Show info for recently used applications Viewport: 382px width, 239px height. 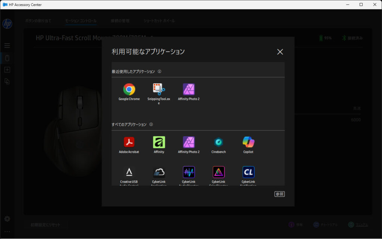click(x=159, y=71)
